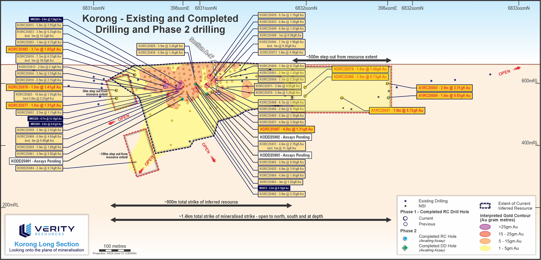541x260 pixels.
Task: Click the Existing Drilling legend dot
Action: [x=405, y=201]
